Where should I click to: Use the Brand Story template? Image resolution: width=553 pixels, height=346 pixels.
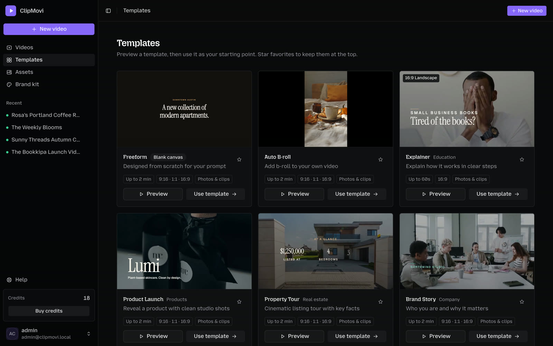498,336
